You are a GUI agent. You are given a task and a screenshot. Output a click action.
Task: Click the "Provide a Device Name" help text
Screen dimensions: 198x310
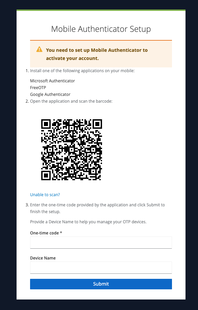tap(88, 222)
